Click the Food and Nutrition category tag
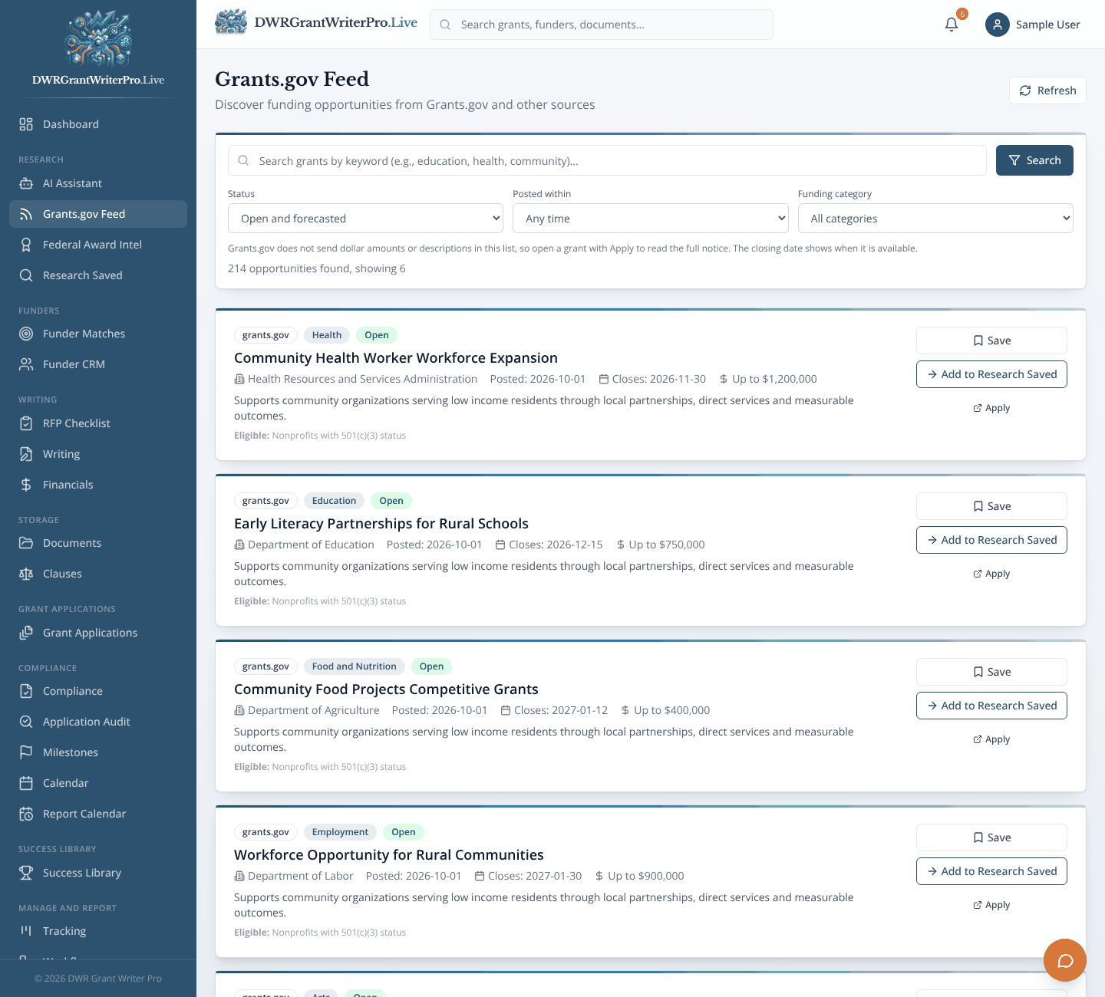 pyautogui.click(x=354, y=666)
